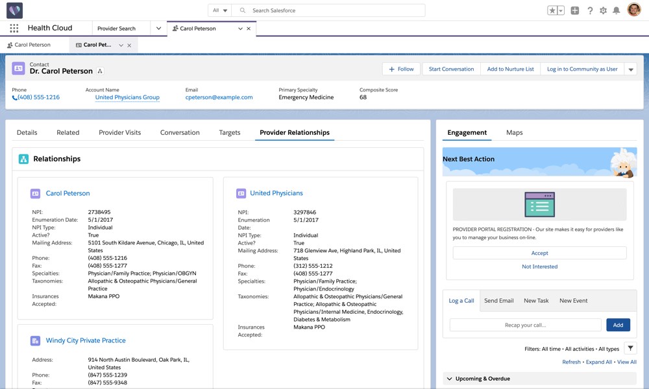Open the Help question mark icon
The height and width of the screenshot is (389, 649).
click(x=590, y=10)
